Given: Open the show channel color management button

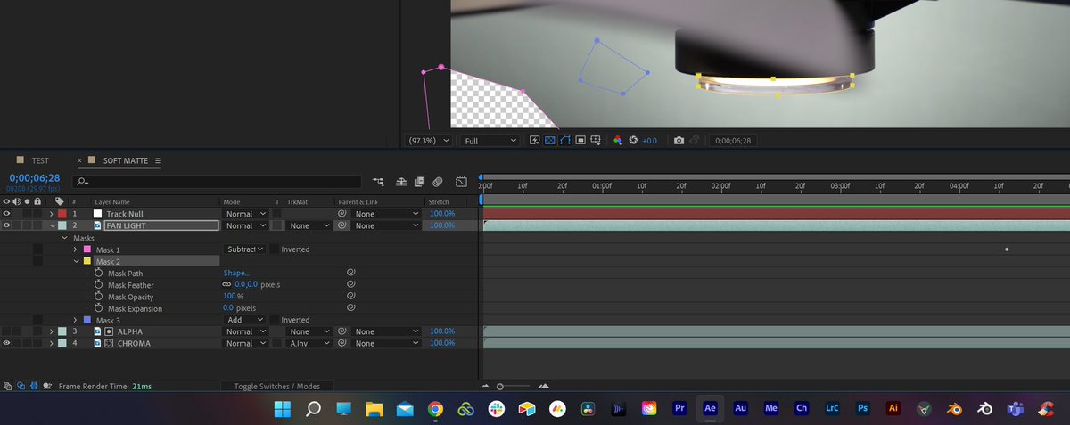Looking at the screenshot, I should pos(618,141).
